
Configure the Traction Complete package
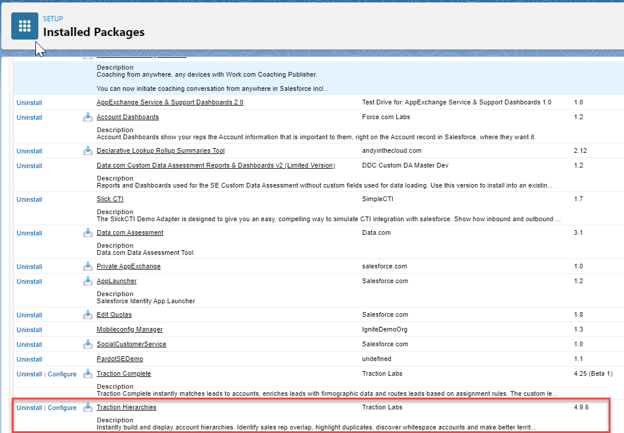coord(62,373)
